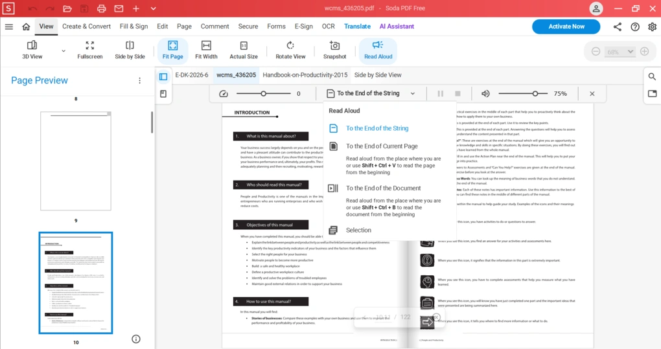661x349 pixels.
Task: Open the 3D View tool
Action: pyautogui.click(x=32, y=50)
